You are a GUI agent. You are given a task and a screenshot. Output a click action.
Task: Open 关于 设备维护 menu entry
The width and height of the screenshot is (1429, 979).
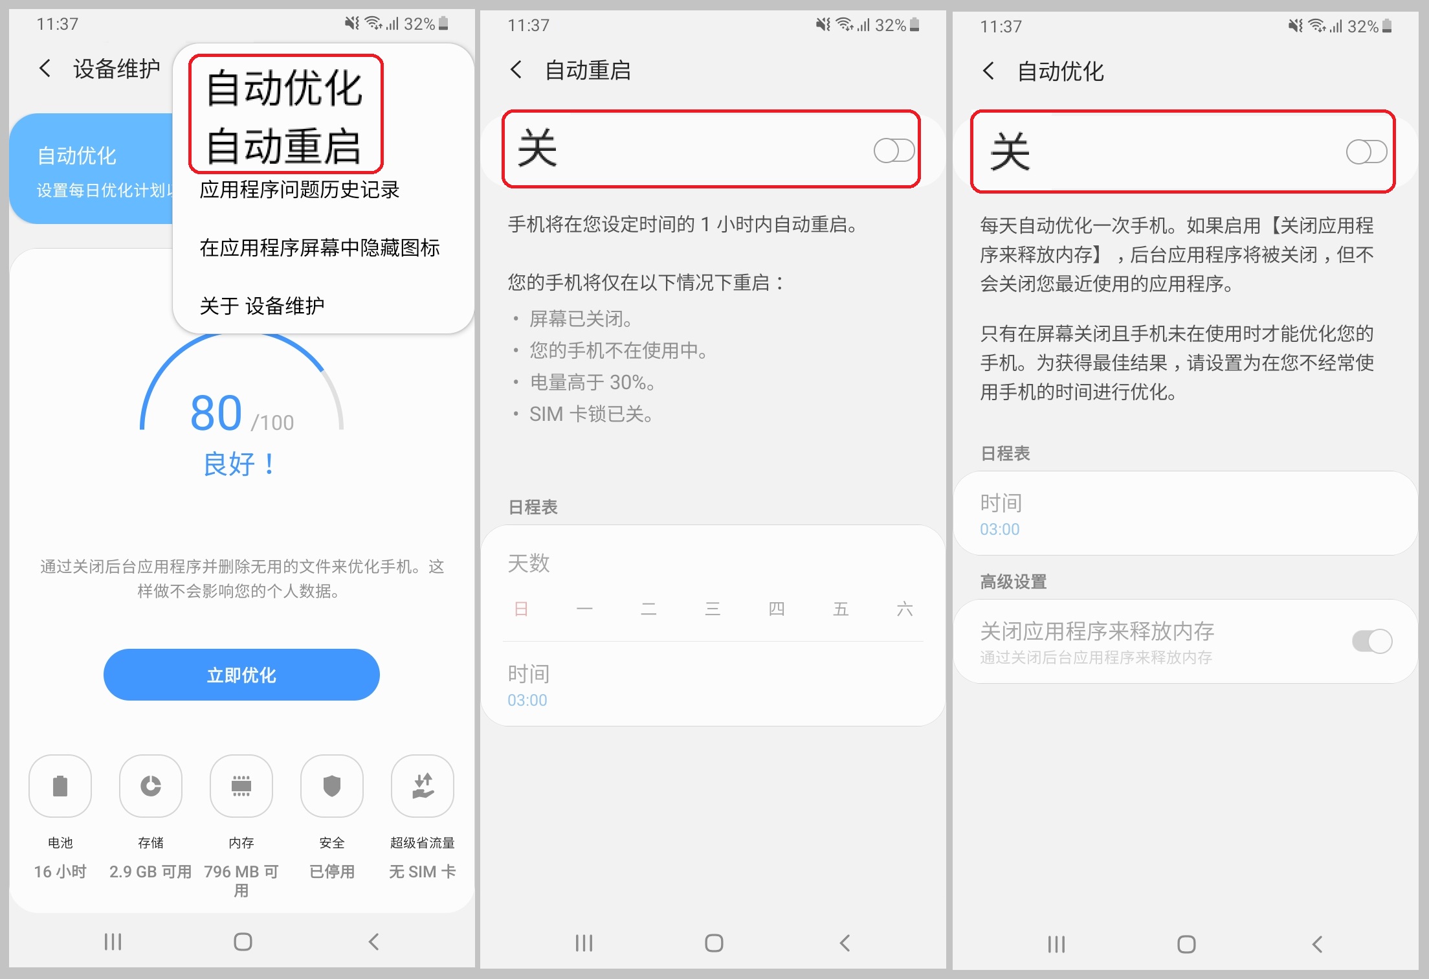point(262,306)
